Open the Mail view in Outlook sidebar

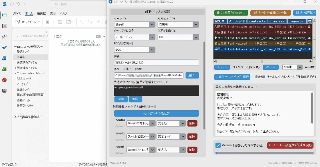(x=4, y=15)
